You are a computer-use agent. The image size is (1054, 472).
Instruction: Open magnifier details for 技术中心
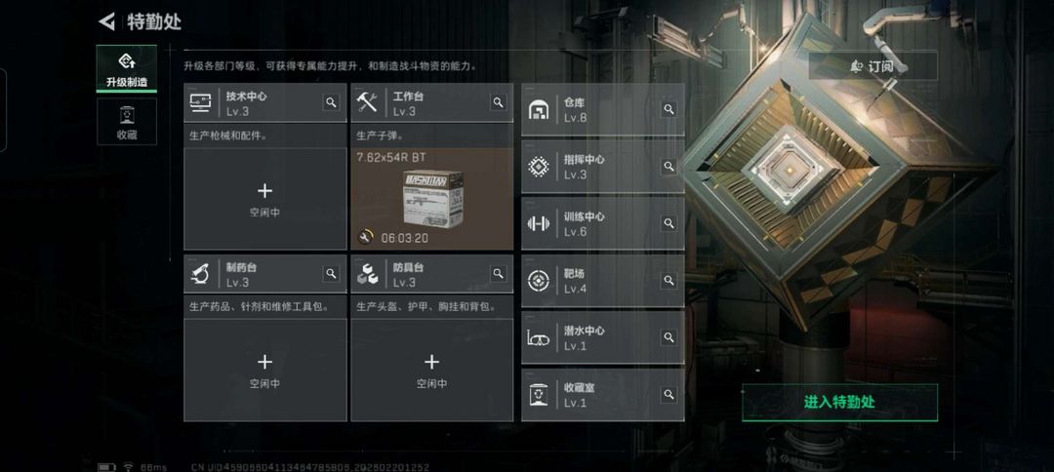[331, 102]
